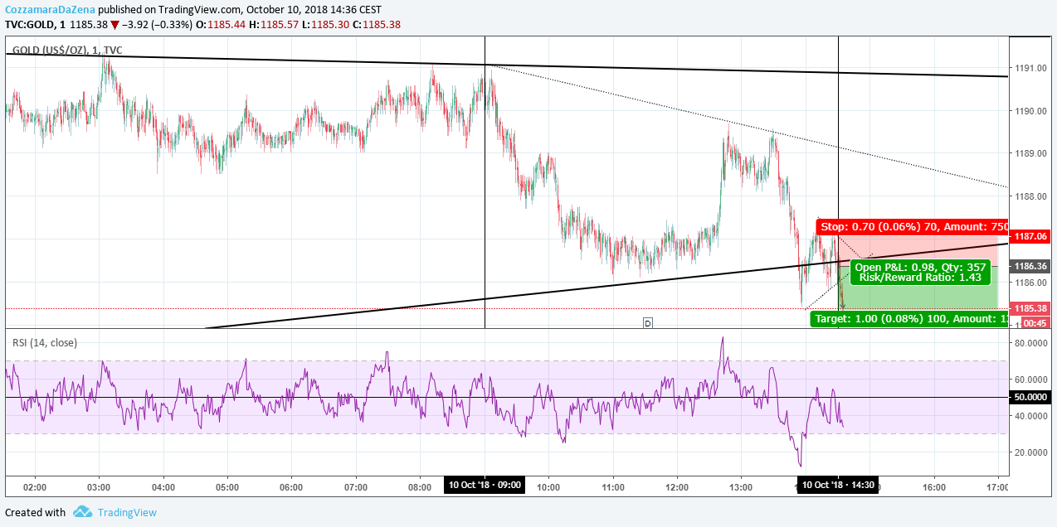
Task: Select the GOLD (US$/OZ), 1, TVC chart legend
Action: (67, 51)
